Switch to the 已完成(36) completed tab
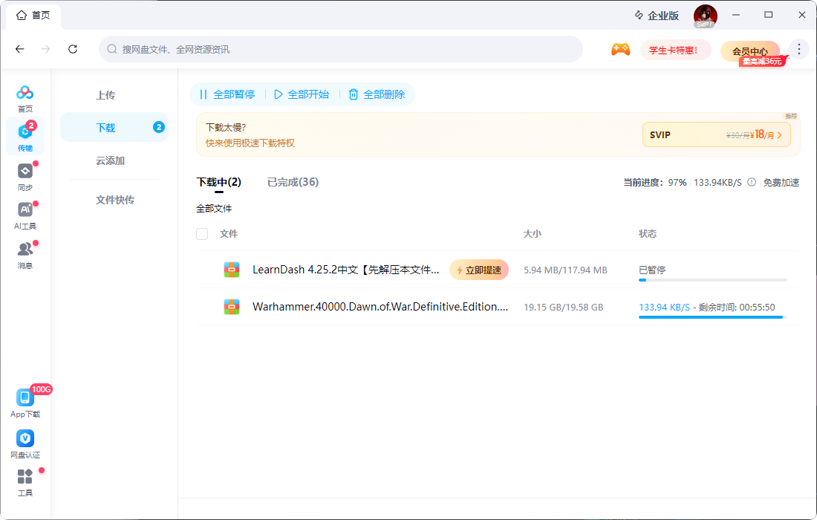The height and width of the screenshot is (520, 817). 293,181
